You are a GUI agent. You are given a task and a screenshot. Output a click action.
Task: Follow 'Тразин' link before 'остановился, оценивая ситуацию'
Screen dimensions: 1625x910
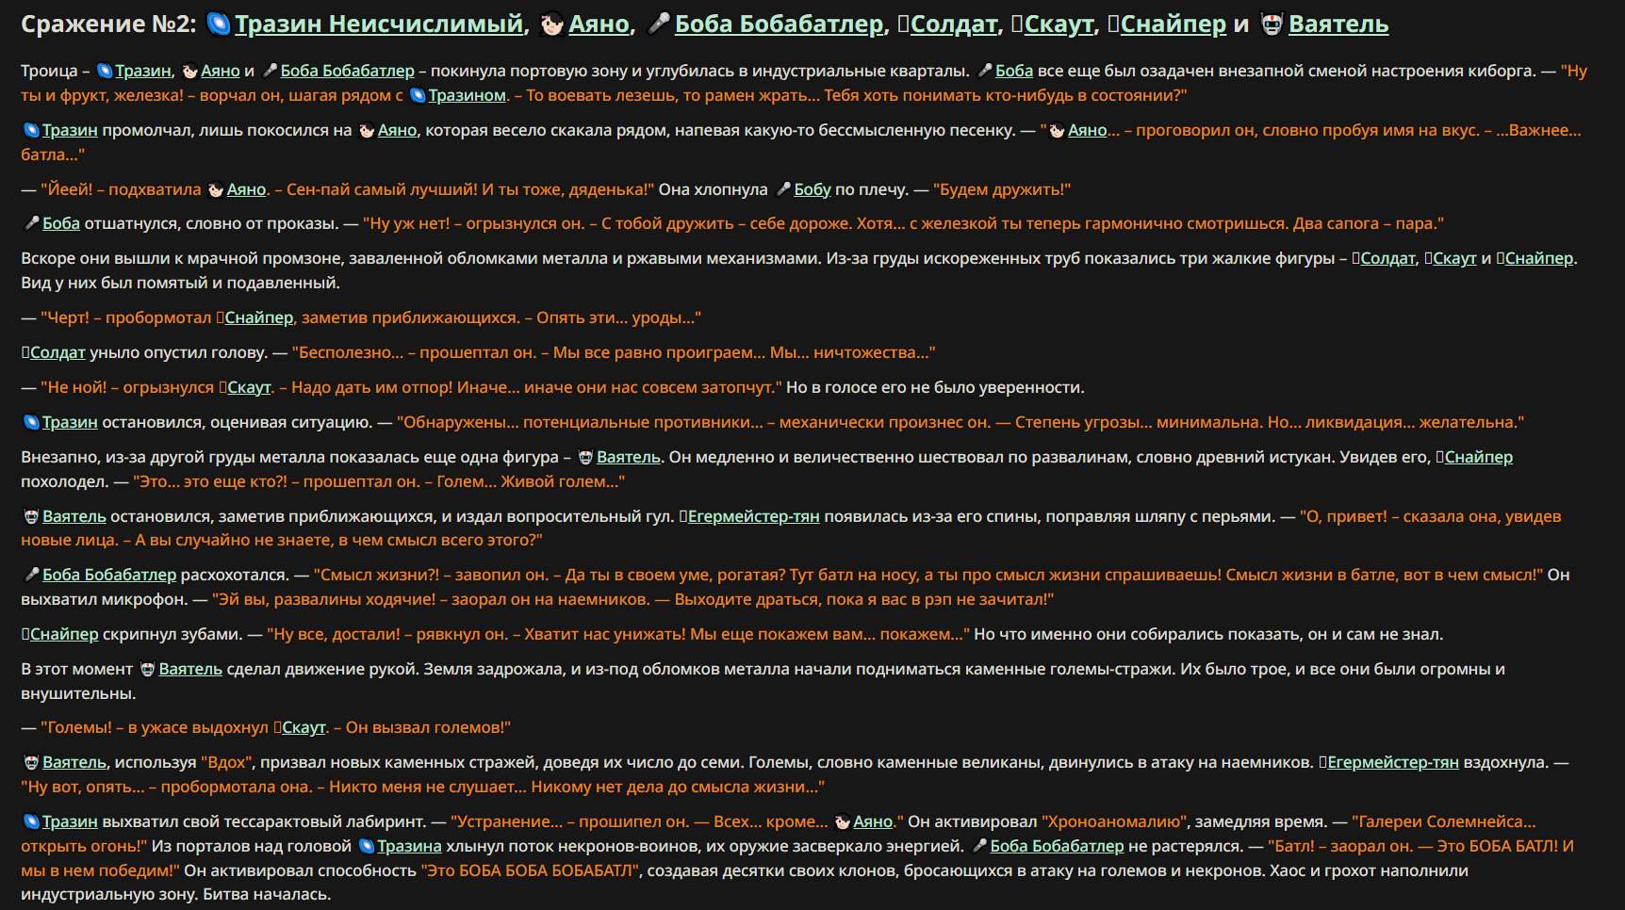click(70, 422)
